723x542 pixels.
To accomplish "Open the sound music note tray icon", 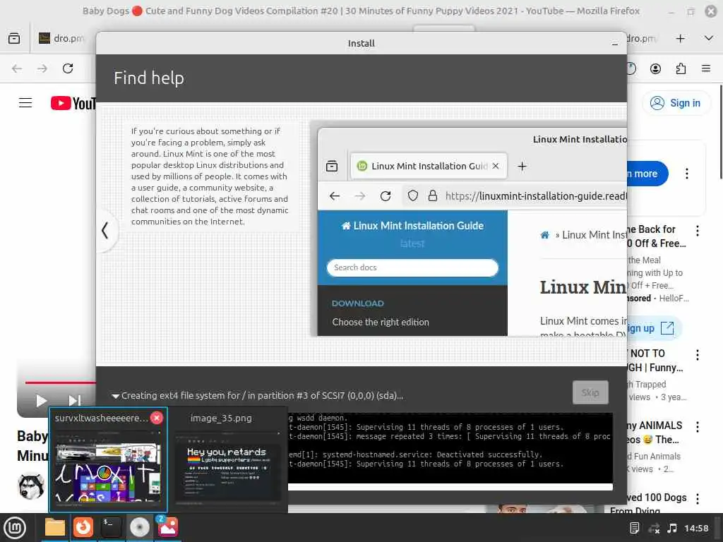I will click(672, 528).
